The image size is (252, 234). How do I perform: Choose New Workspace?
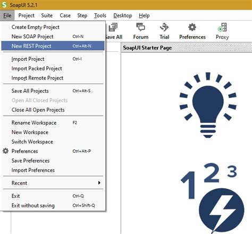point(53,132)
